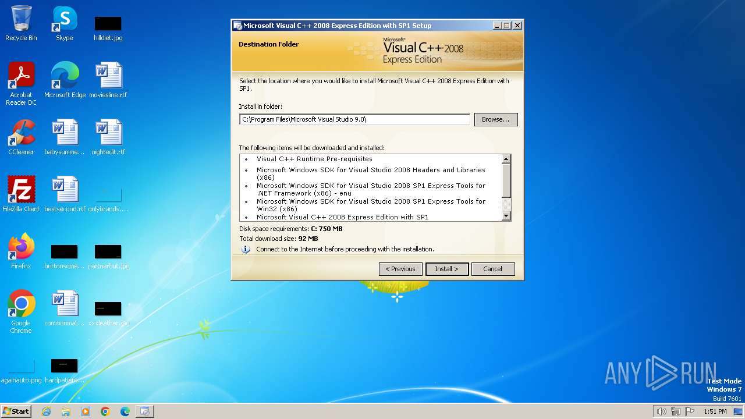
Task: Select the Visual C++ 2008 Express Edition item
Action: (342, 217)
